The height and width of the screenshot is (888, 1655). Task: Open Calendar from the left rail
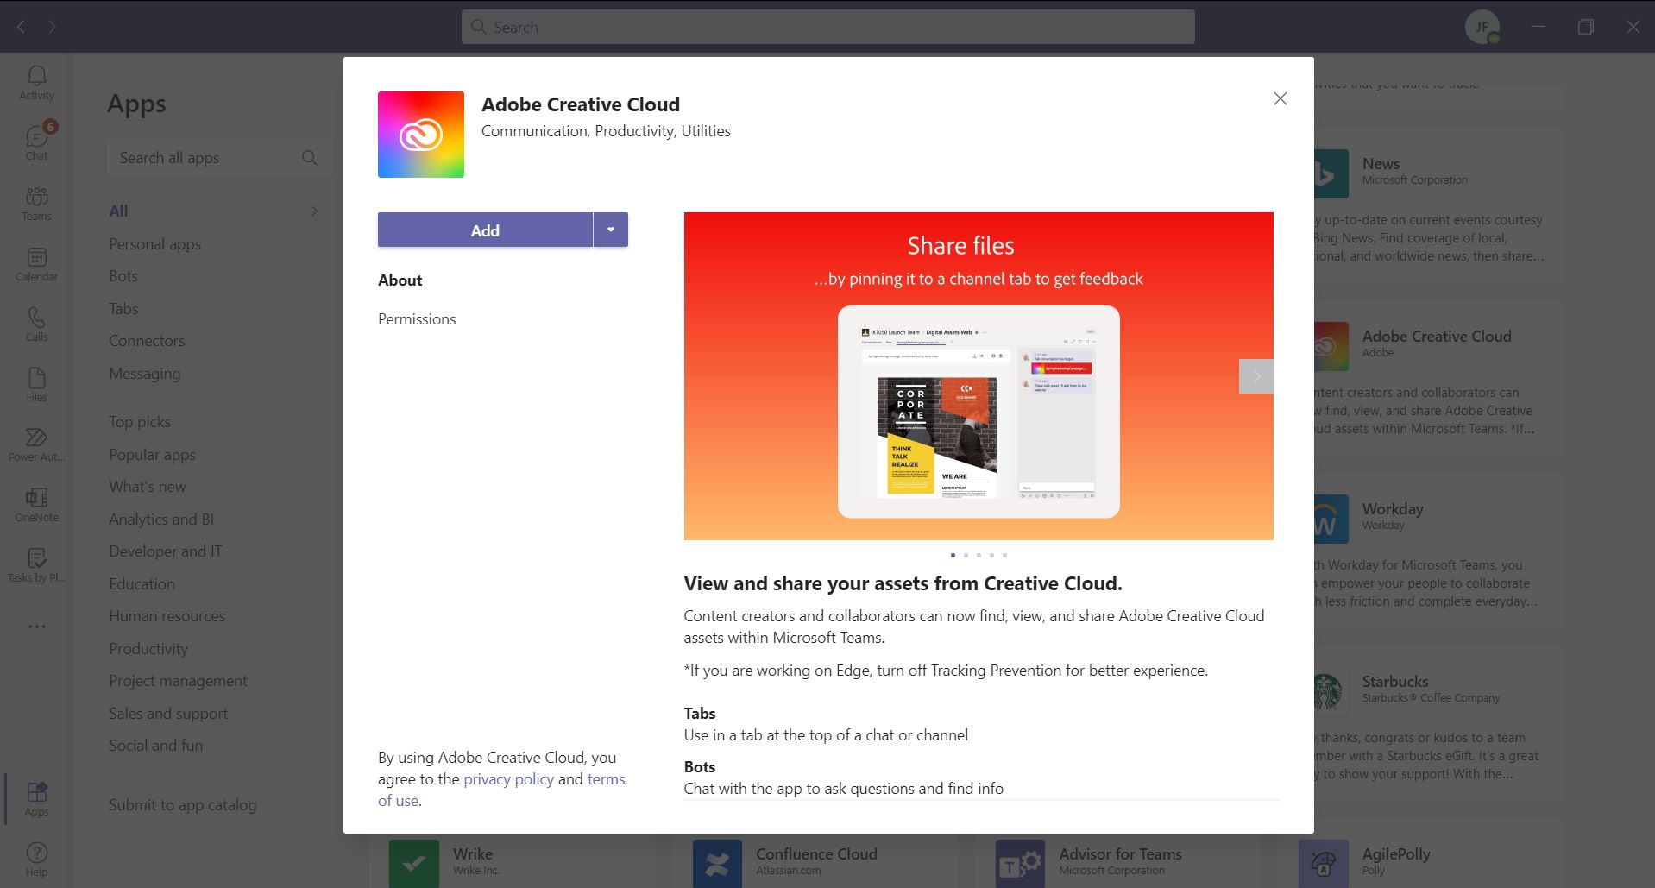click(36, 264)
